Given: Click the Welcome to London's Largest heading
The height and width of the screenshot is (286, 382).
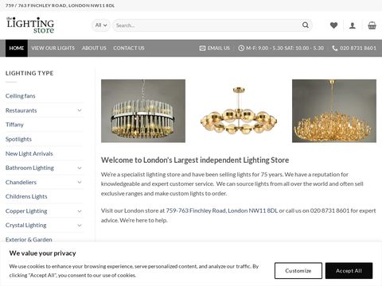Looking at the screenshot, I should (x=195, y=160).
